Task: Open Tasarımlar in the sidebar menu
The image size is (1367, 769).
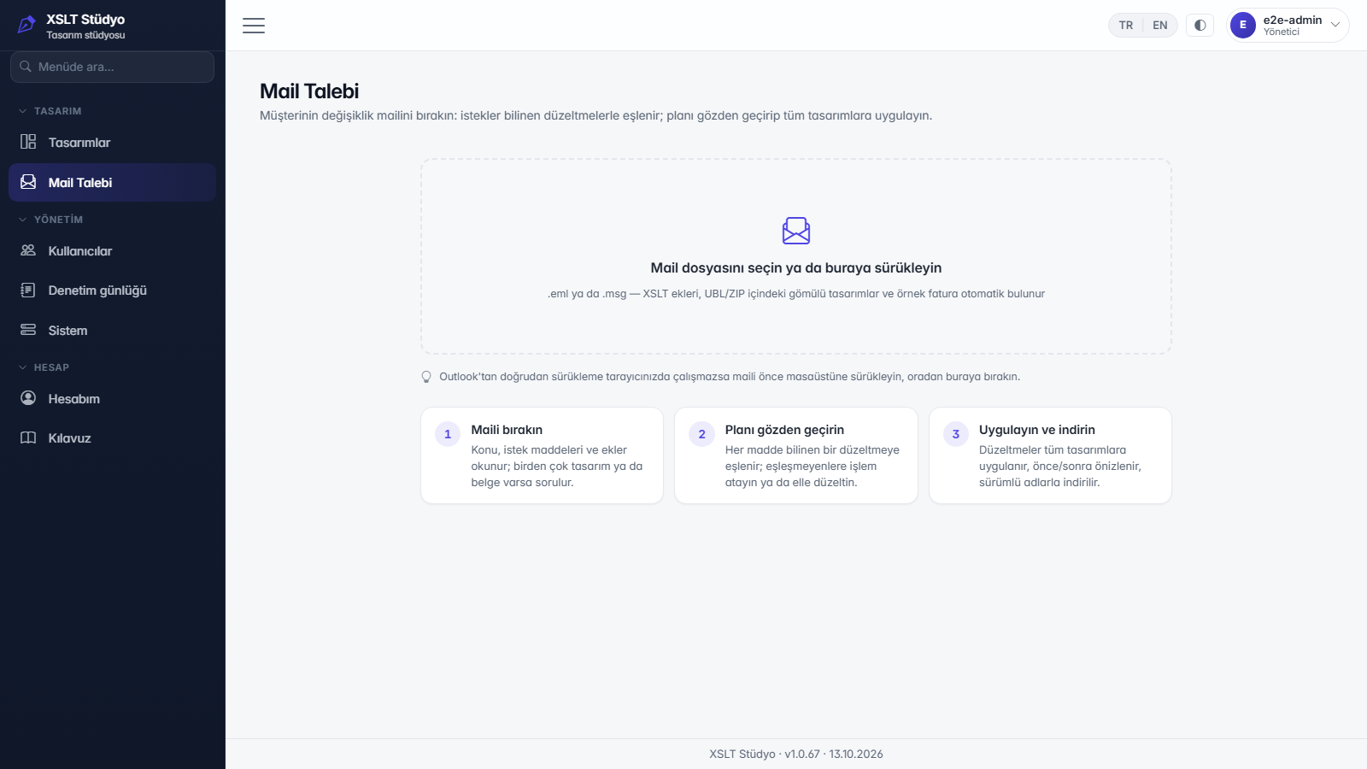Action: (x=113, y=143)
